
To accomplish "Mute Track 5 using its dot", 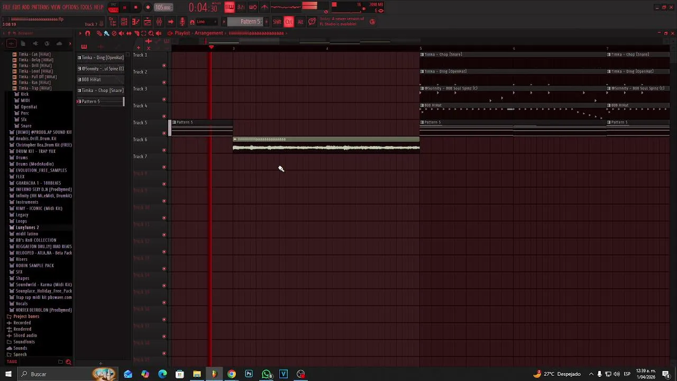I will coord(164,133).
